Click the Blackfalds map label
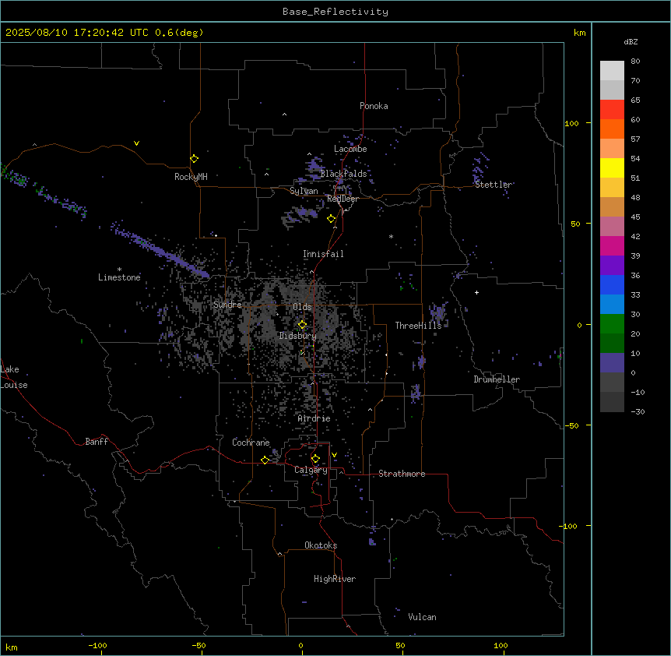Screen dimensions: 671x656 pos(343,174)
